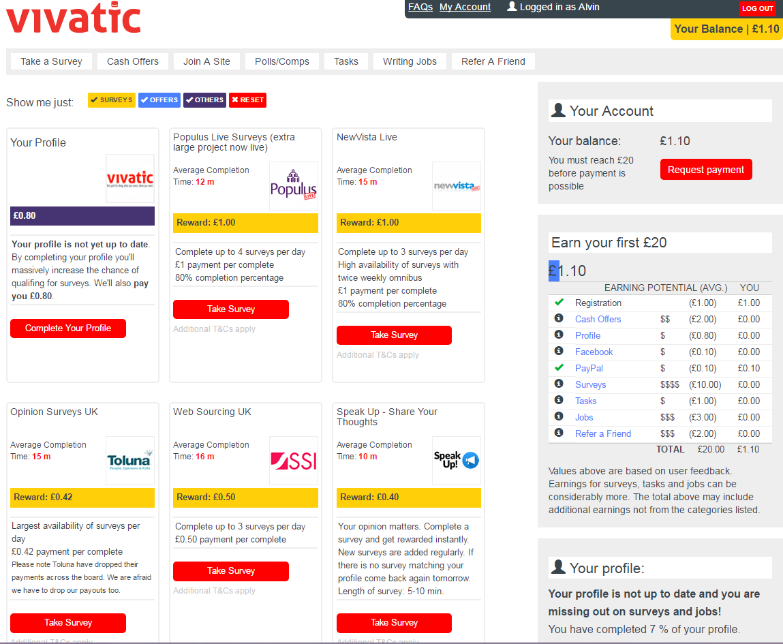Click the Vivatic logo in Your Profile card
The image size is (783, 644).
pos(130,179)
